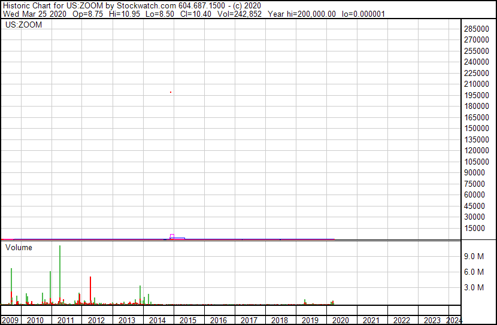Select the 2019 year label
Screen dimensions: 497x325
[310, 320]
